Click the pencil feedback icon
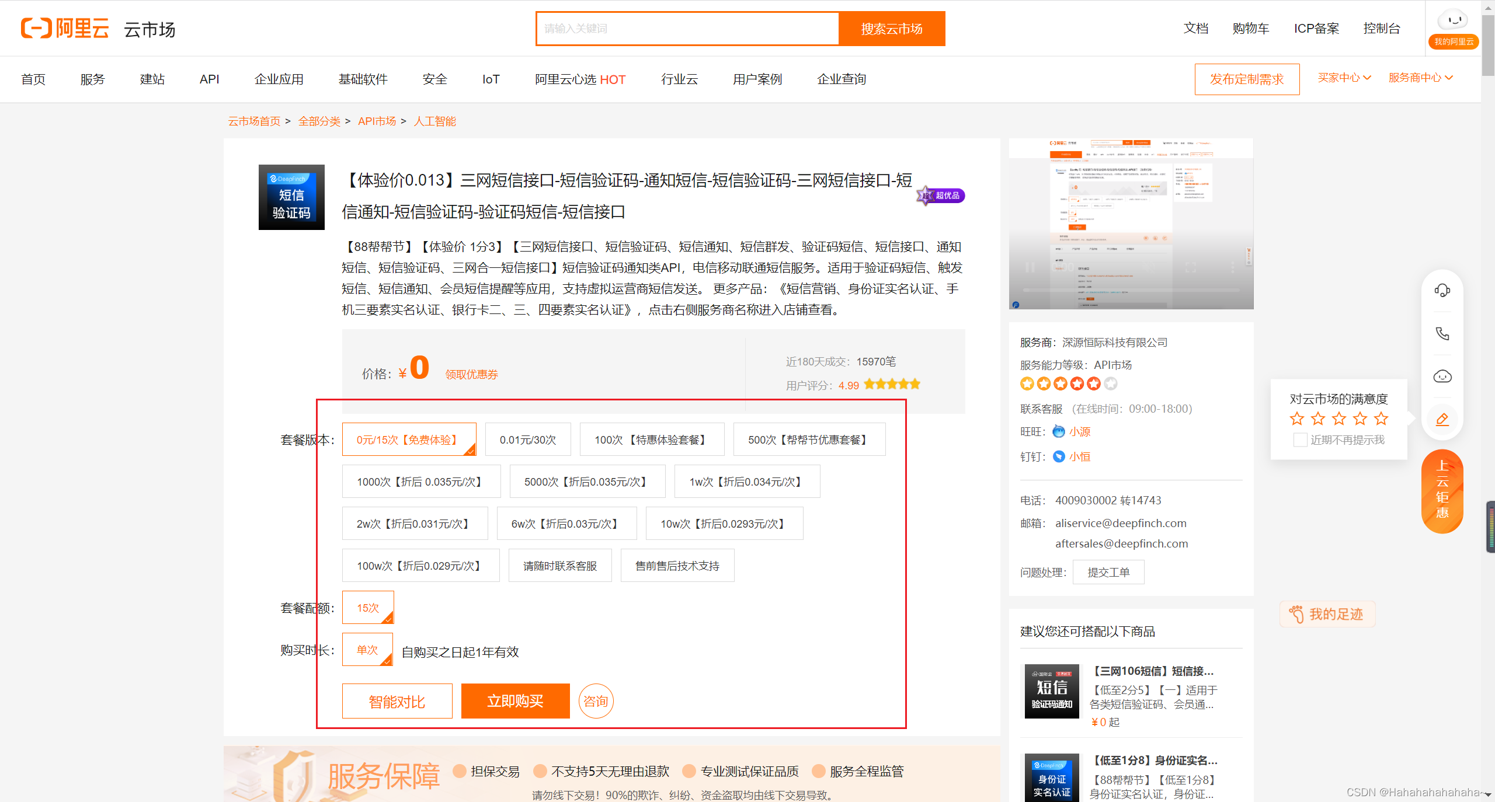 (x=1442, y=419)
